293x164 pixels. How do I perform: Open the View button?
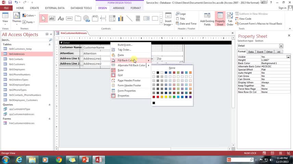click(5, 19)
